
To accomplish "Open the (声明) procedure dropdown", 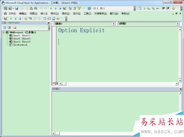I will coord(178,24).
